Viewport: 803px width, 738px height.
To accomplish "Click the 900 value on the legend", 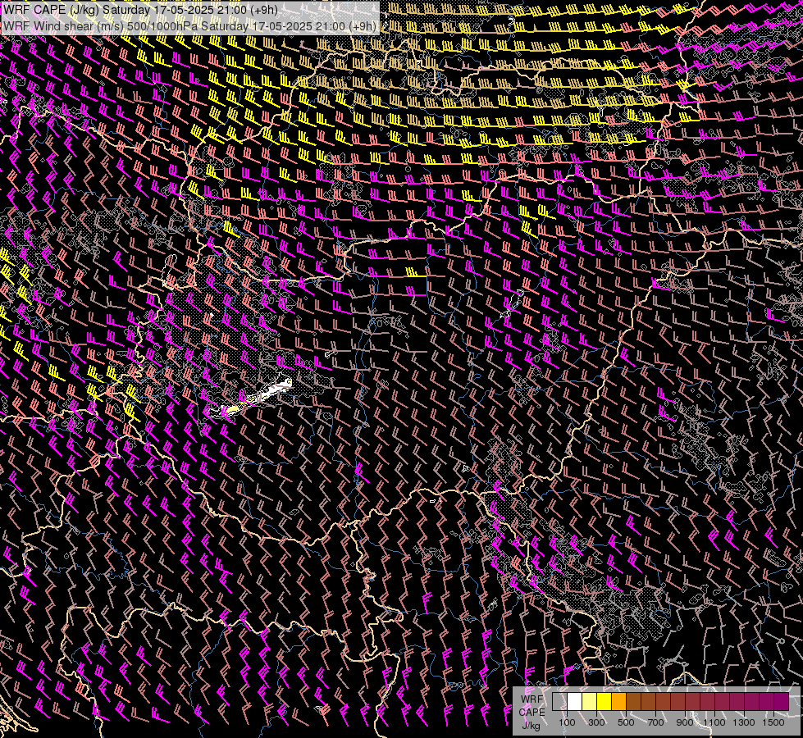I will tap(685, 722).
